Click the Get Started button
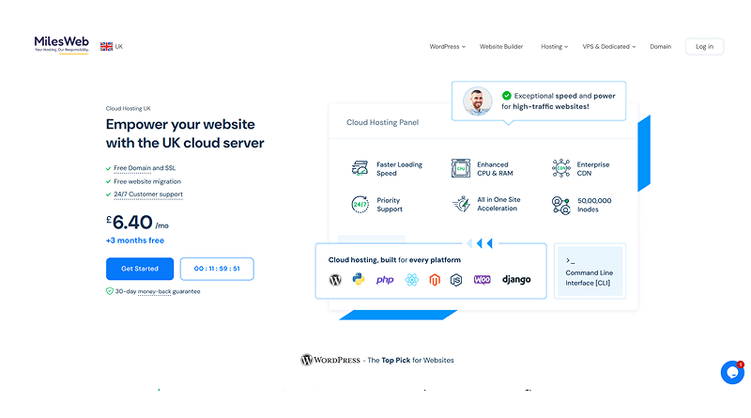 [140, 269]
